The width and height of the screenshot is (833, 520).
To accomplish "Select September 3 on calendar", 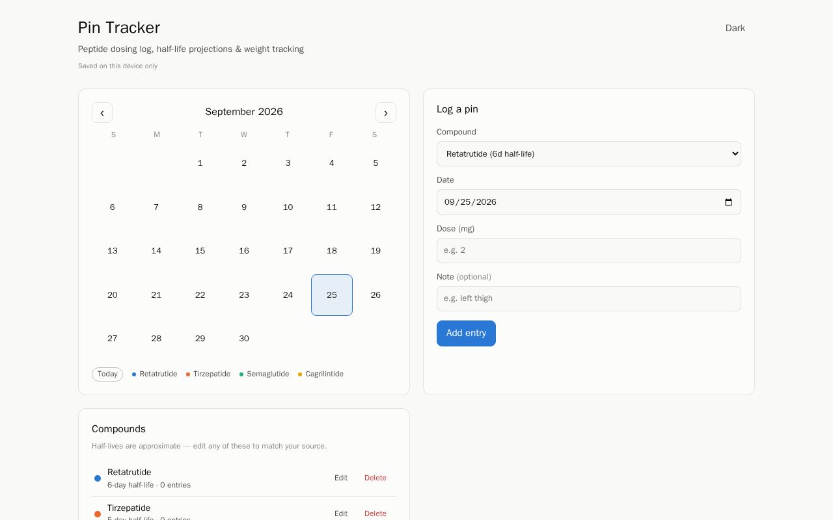I will click(x=288, y=163).
